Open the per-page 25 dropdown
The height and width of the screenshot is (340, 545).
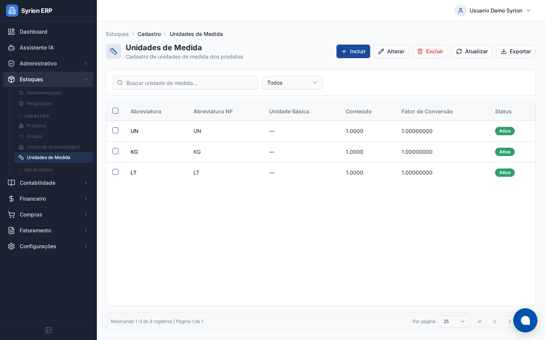pos(455,321)
